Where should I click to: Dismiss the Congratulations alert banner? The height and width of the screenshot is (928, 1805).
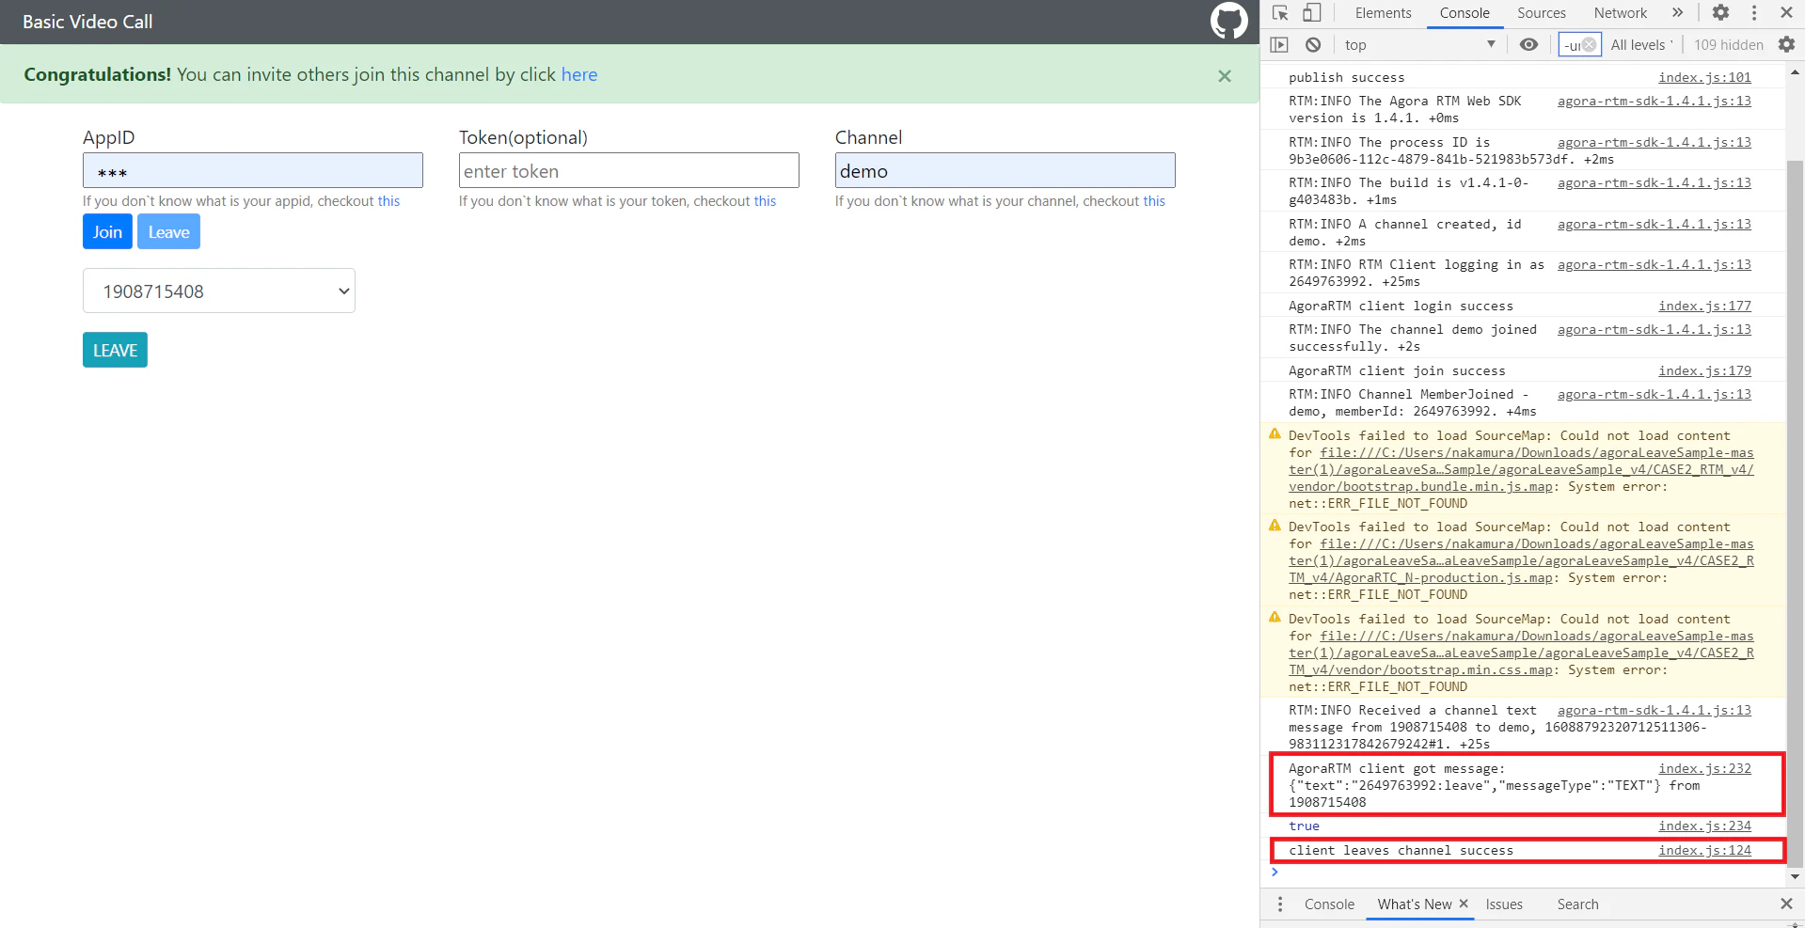pos(1225,76)
